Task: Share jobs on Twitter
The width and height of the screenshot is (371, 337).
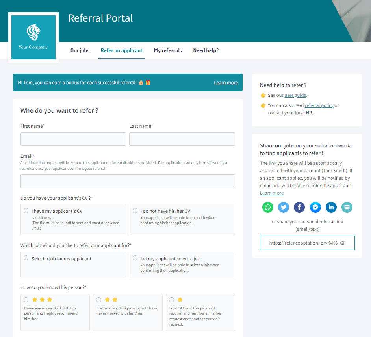Action: click(x=284, y=207)
